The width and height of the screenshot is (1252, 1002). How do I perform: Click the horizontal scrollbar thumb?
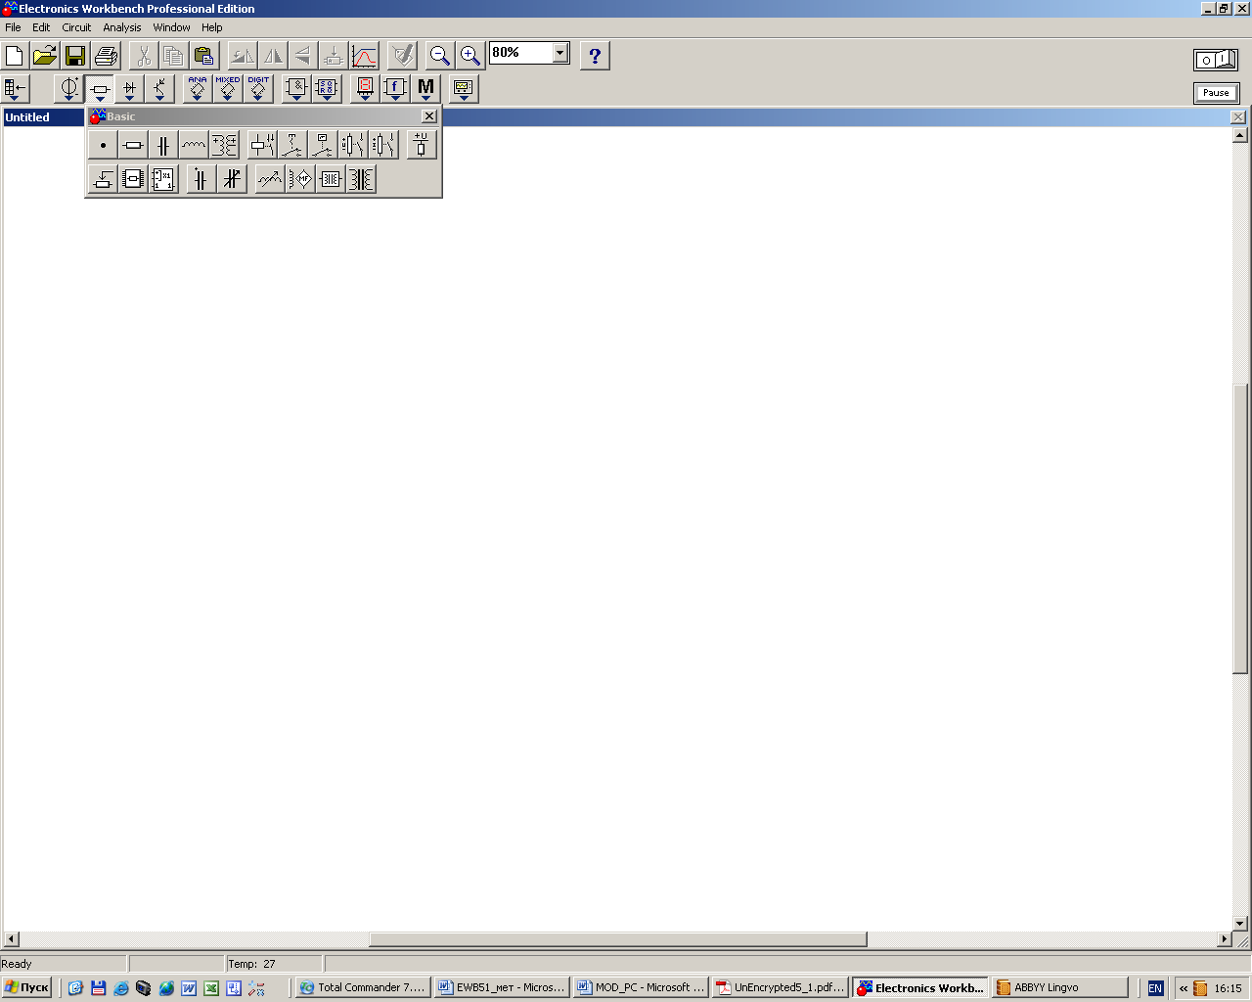[x=618, y=939]
